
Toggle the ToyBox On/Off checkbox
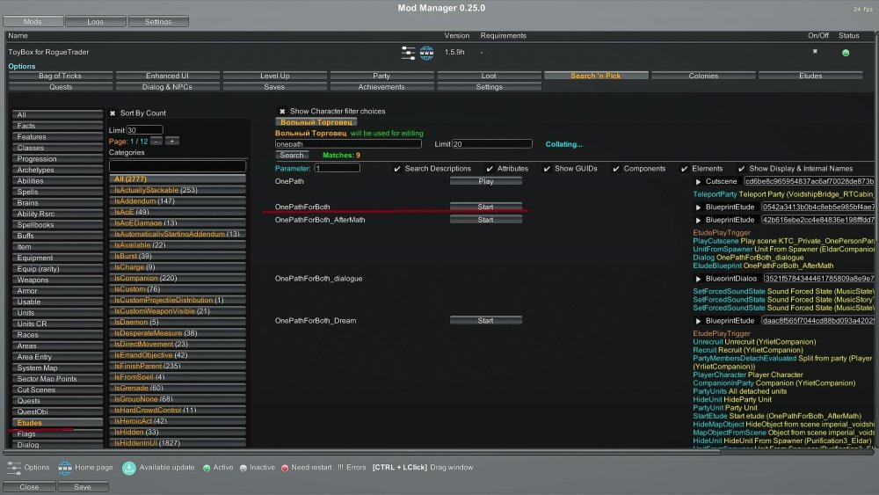(x=815, y=52)
